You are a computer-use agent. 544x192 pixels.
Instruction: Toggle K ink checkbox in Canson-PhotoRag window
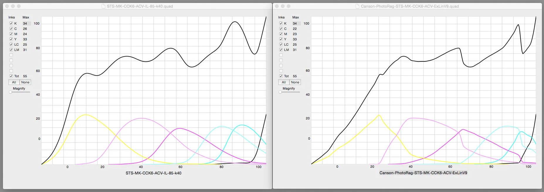click(281, 23)
